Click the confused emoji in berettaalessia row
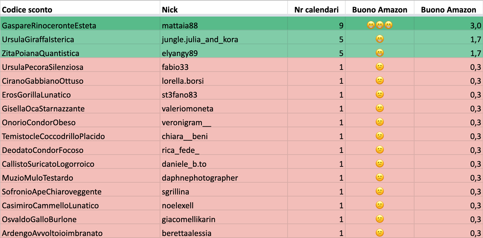 (x=380, y=233)
